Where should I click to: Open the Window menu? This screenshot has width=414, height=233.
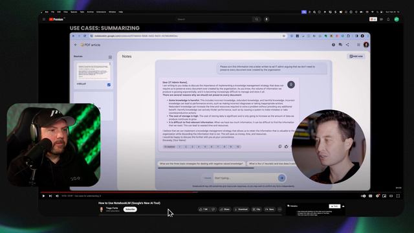point(112,12)
